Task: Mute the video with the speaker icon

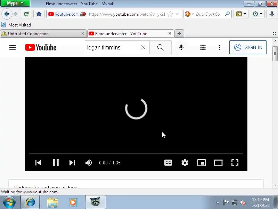Action: point(89,163)
